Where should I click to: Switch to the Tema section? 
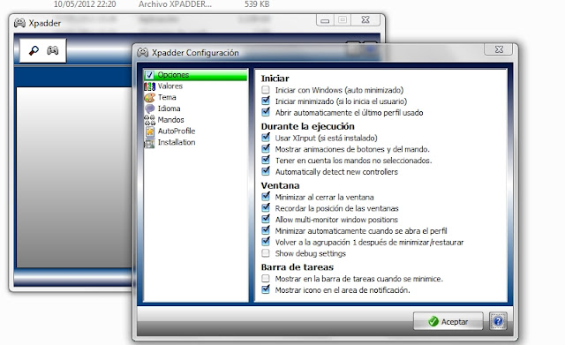167,97
